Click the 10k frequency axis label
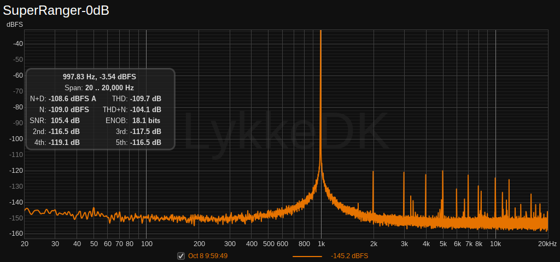Image resolution: width=560 pixels, height=262 pixels. click(x=495, y=244)
